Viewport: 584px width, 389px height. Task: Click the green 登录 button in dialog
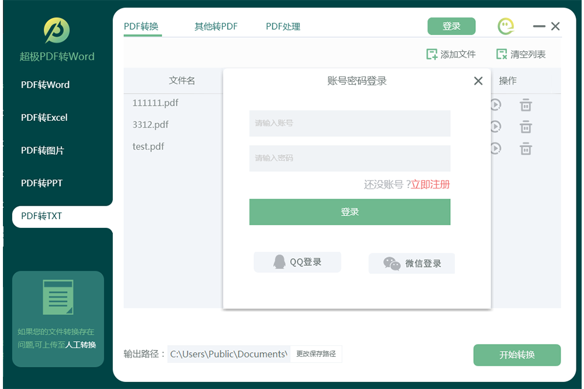pyautogui.click(x=350, y=212)
